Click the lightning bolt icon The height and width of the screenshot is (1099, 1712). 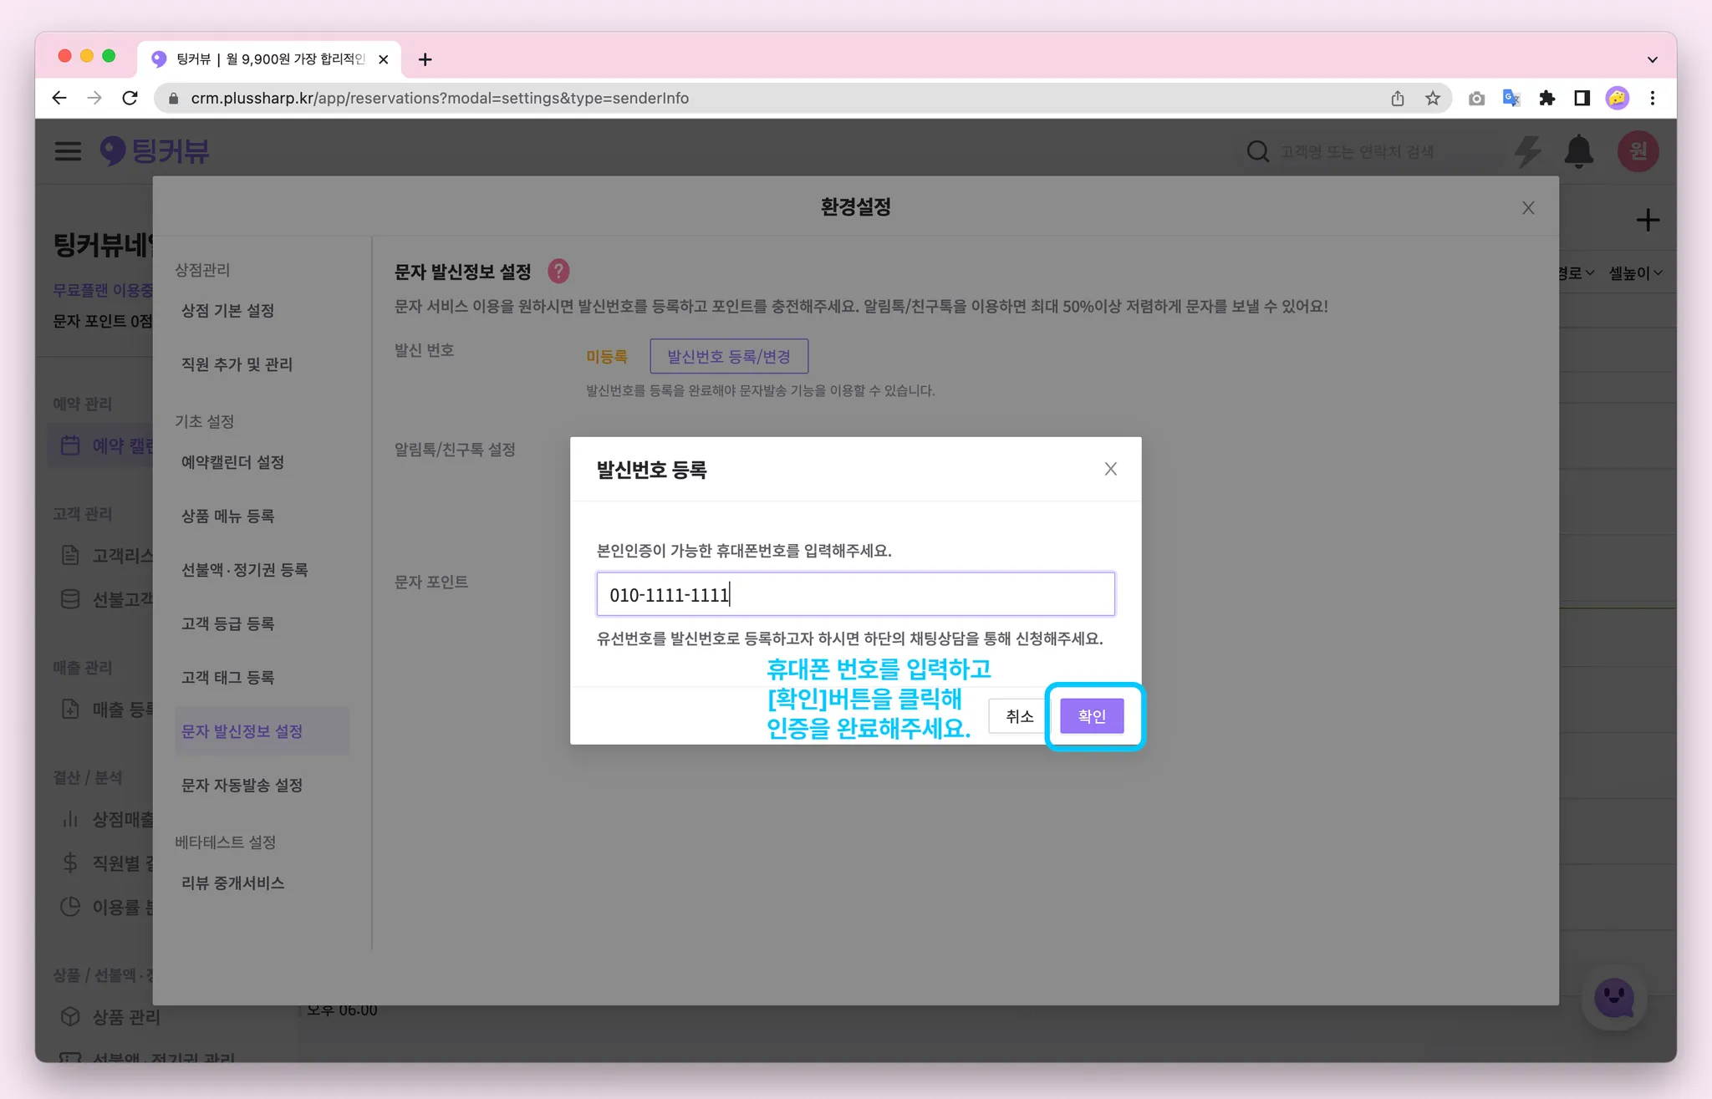(1527, 151)
